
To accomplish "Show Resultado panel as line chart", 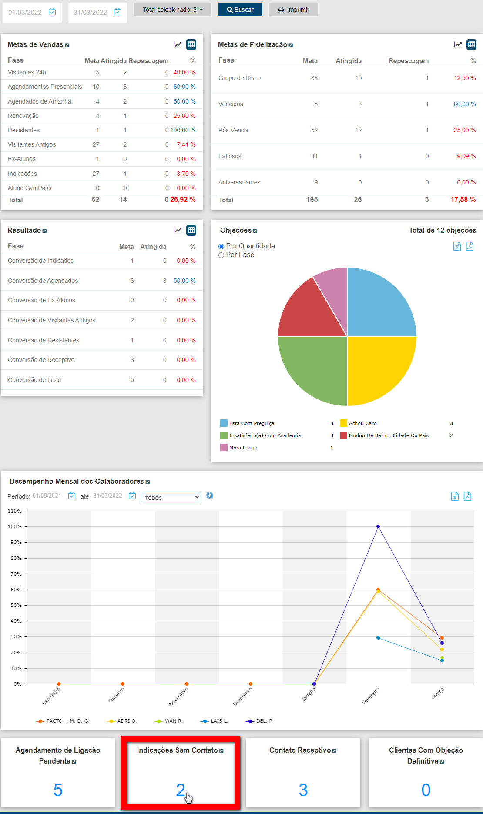I will click(x=178, y=231).
